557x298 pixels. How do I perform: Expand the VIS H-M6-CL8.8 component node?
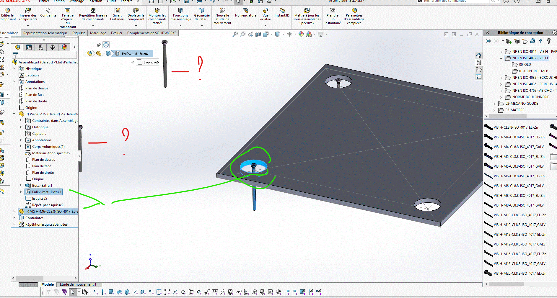coord(14,211)
